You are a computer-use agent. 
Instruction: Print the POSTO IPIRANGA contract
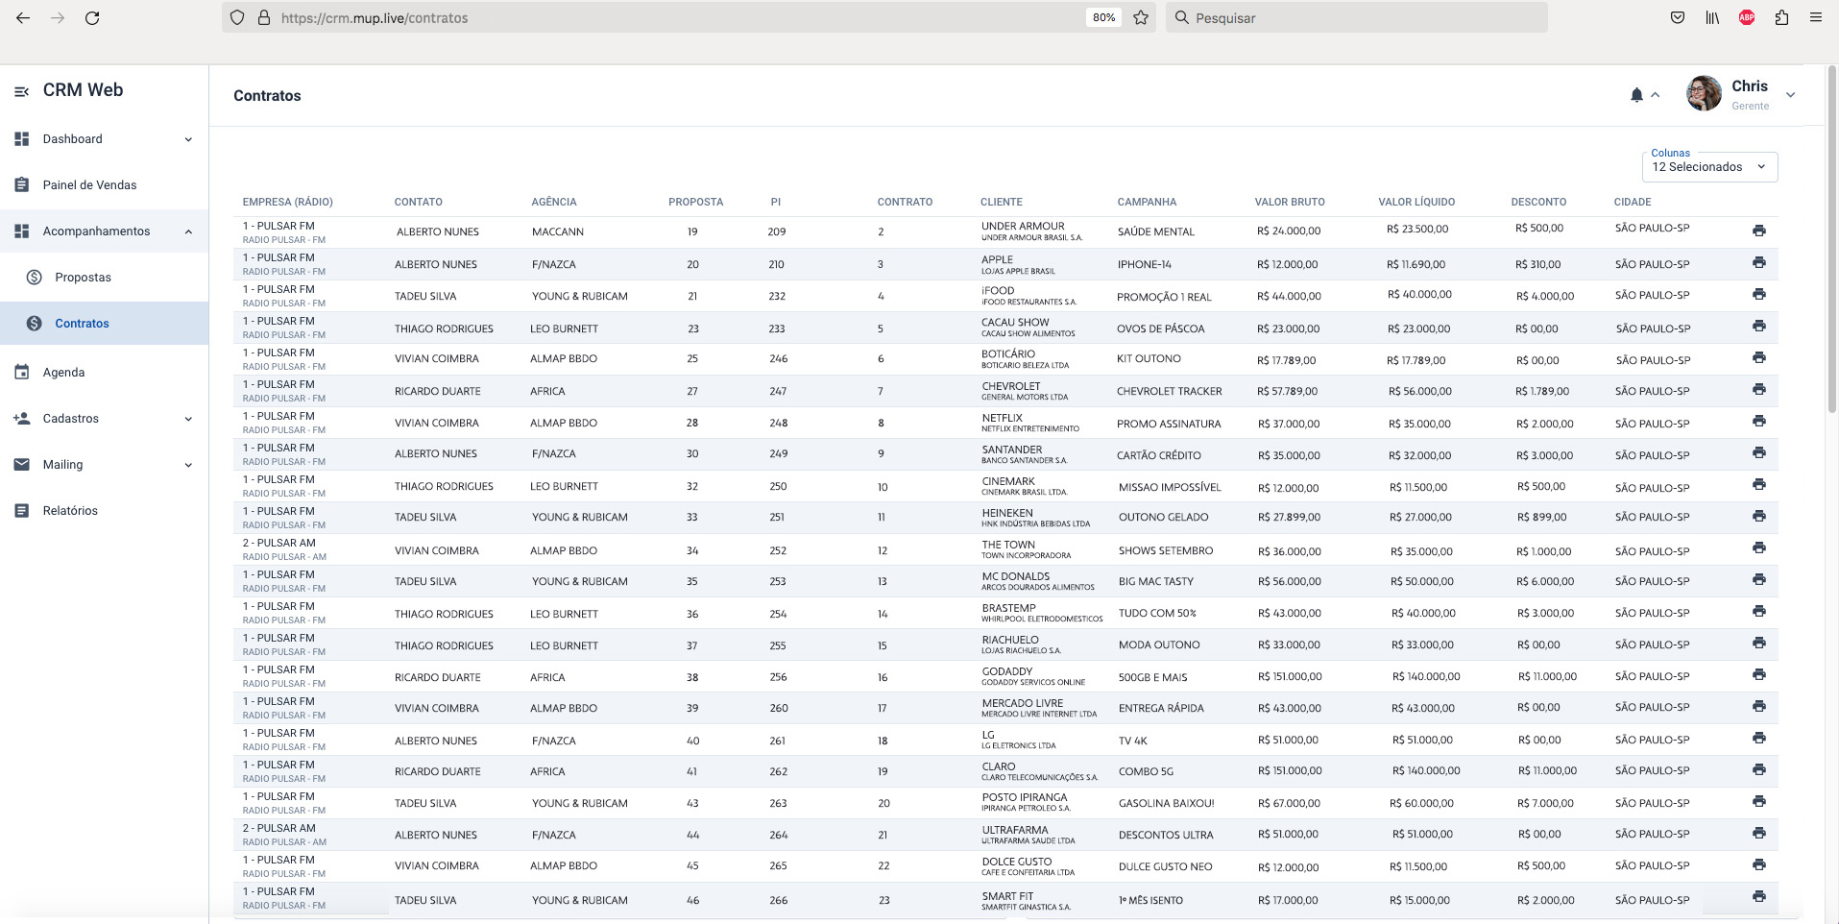point(1758,801)
